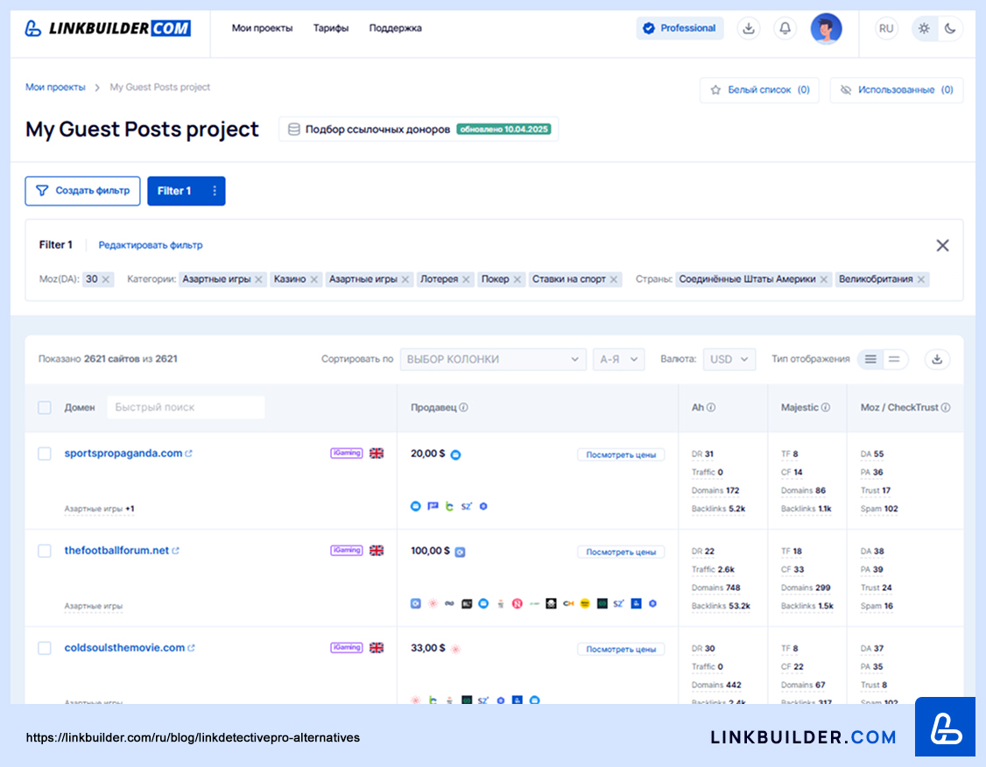Open the USD currency dropdown
Screen dimensions: 986x767
coord(729,359)
